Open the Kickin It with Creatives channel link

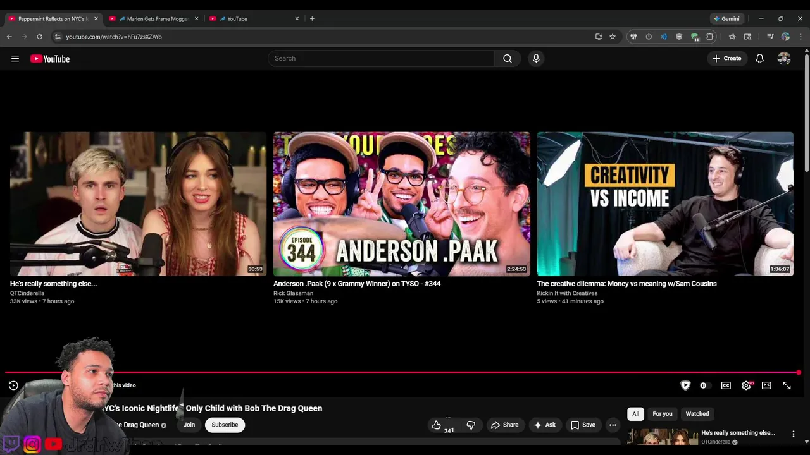[x=567, y=293]
